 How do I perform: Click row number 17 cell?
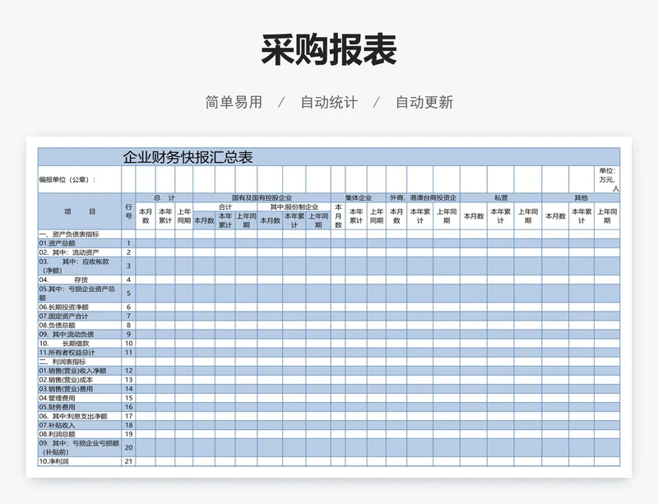(x=128, y=416)
